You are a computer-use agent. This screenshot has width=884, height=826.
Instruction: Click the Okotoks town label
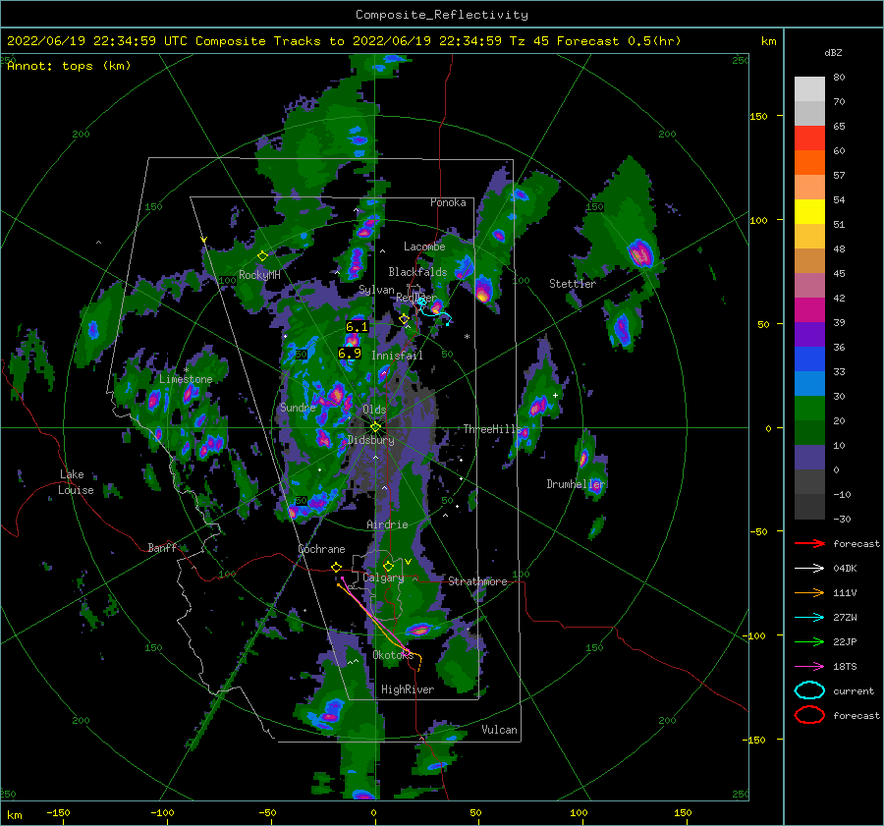[x=393, y=655]
